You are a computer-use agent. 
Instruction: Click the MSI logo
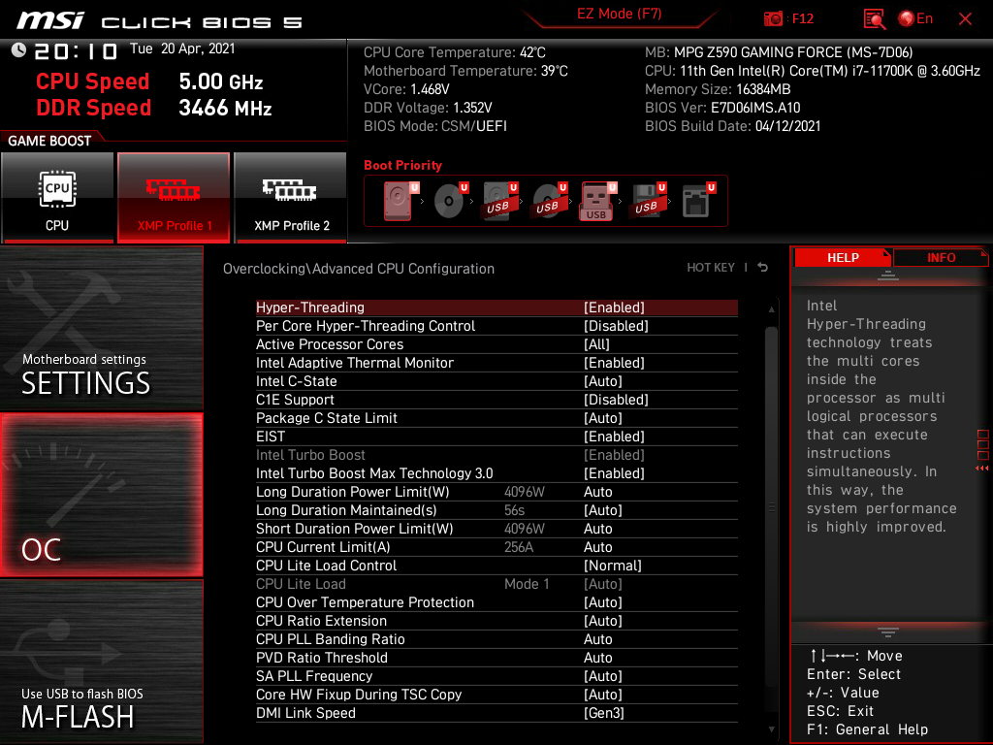[50, 21]
